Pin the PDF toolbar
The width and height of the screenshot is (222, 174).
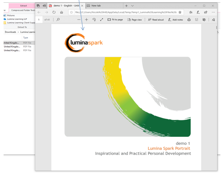click(213, 20)
